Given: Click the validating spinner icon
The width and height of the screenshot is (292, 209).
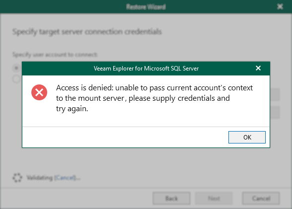Looking at the screenshot, I should [x=17, y=178].
